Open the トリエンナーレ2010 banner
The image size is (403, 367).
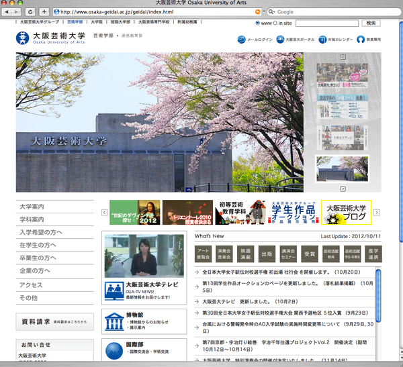[x=187, y=213]
